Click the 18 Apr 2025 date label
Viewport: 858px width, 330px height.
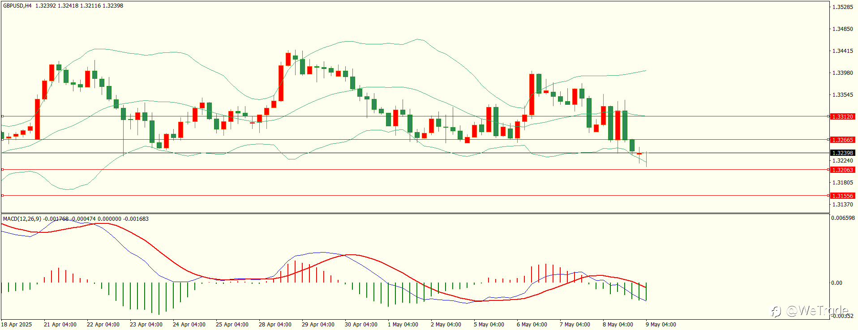[17, 324]
